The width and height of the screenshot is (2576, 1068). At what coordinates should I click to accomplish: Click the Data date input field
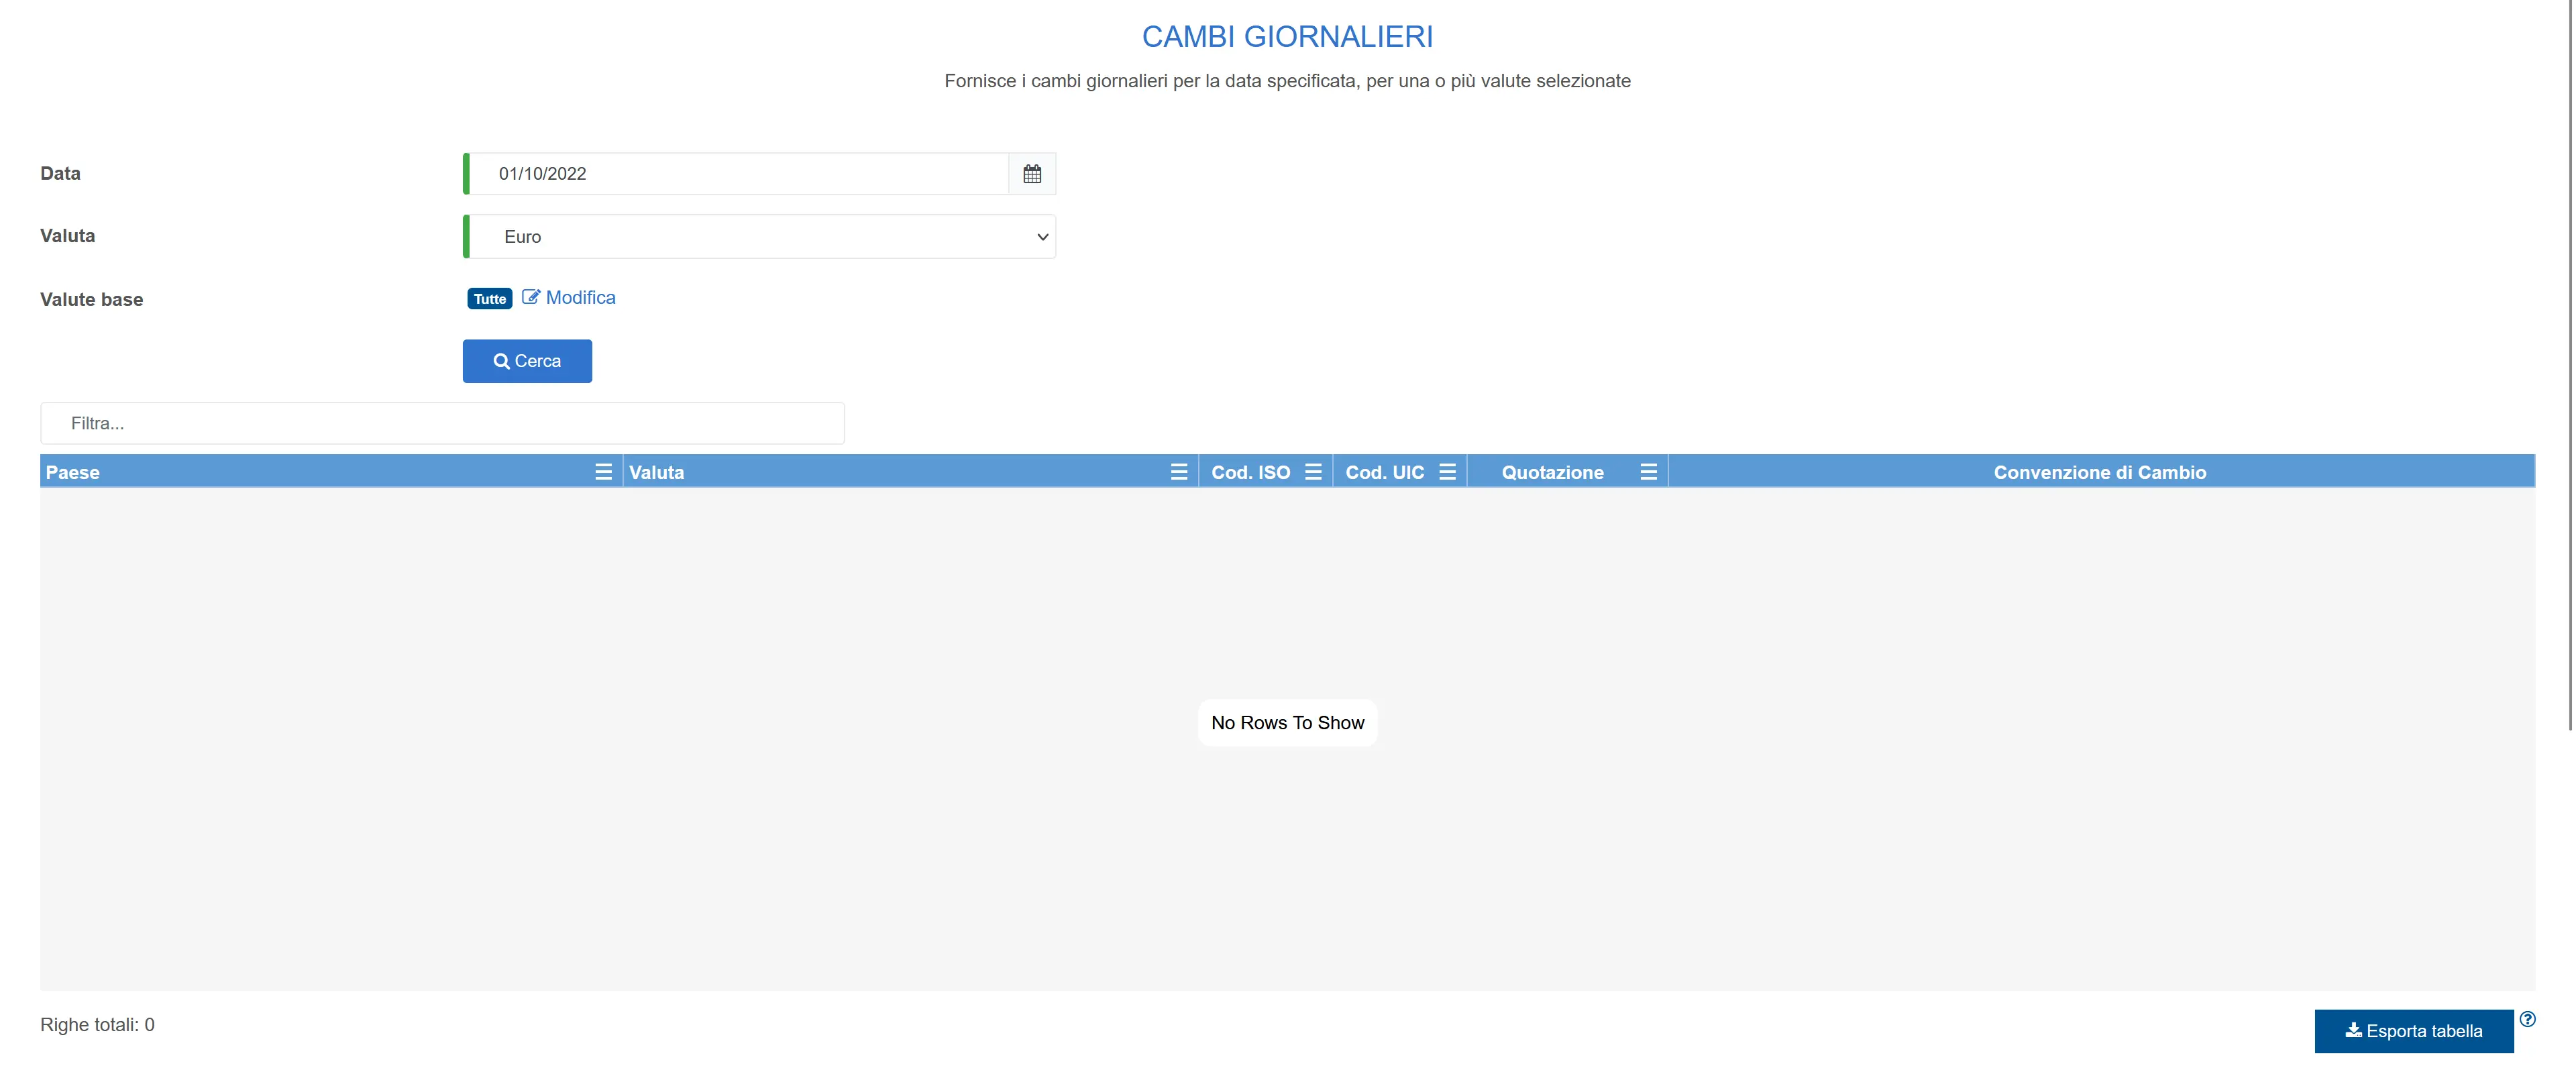740,174
